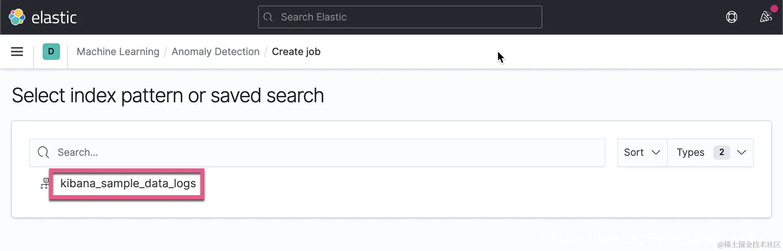Screen dimensions: 783x251
Task: Open the help lifebuoy menu
Action: coord(731,17)
